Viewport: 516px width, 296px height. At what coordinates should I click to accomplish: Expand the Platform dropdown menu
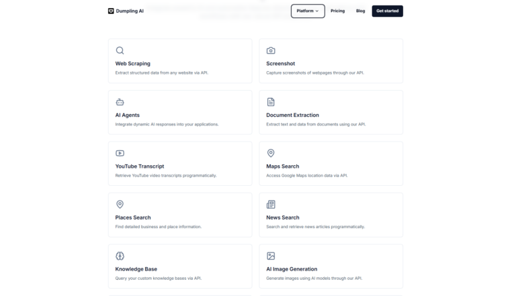point(308,11)
